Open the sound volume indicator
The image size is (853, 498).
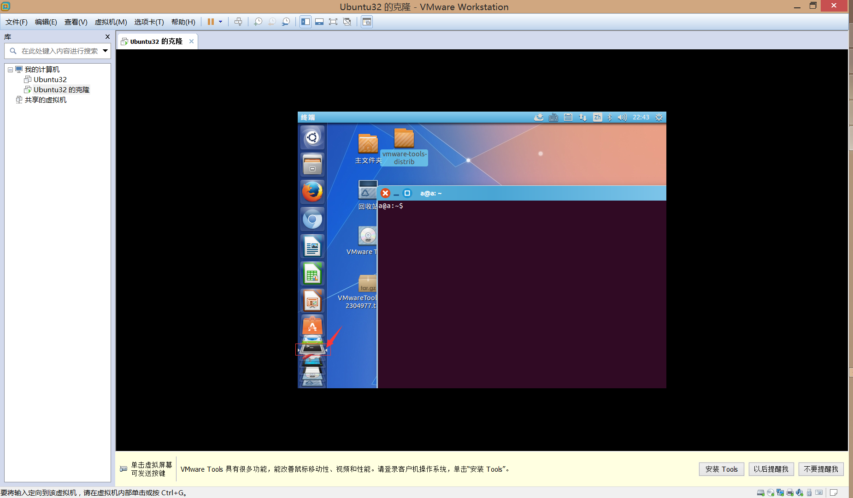tap(622, 118)
